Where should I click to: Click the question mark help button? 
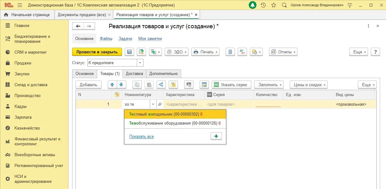pyautogui.click(x=375, y=52)
